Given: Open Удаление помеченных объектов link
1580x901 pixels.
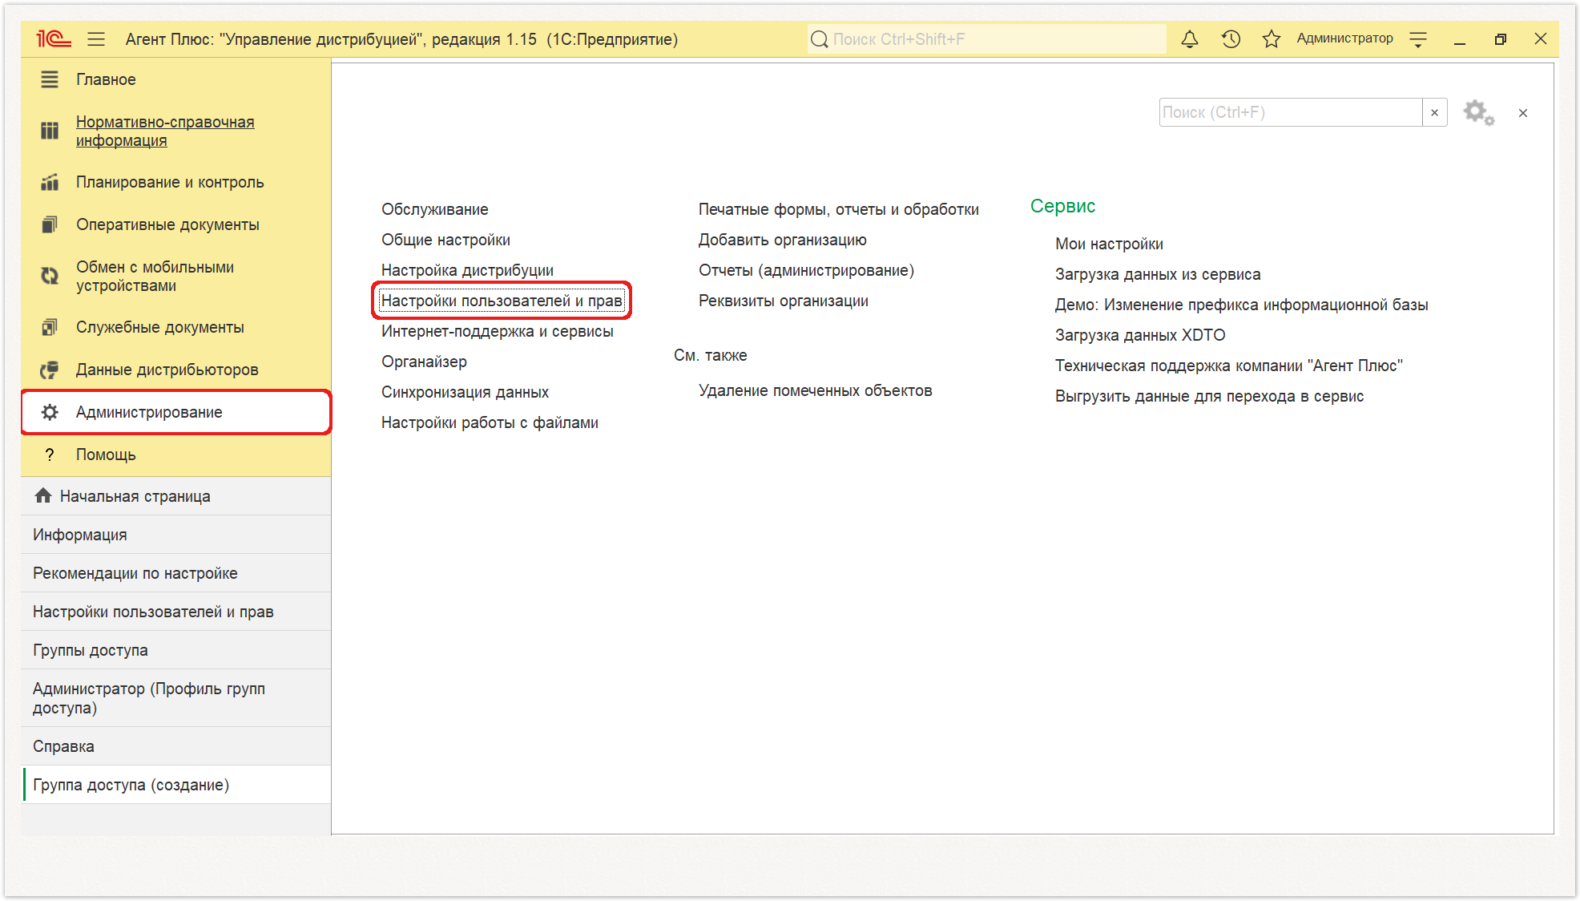Looking at the screenshot, I should click(815, 390).
